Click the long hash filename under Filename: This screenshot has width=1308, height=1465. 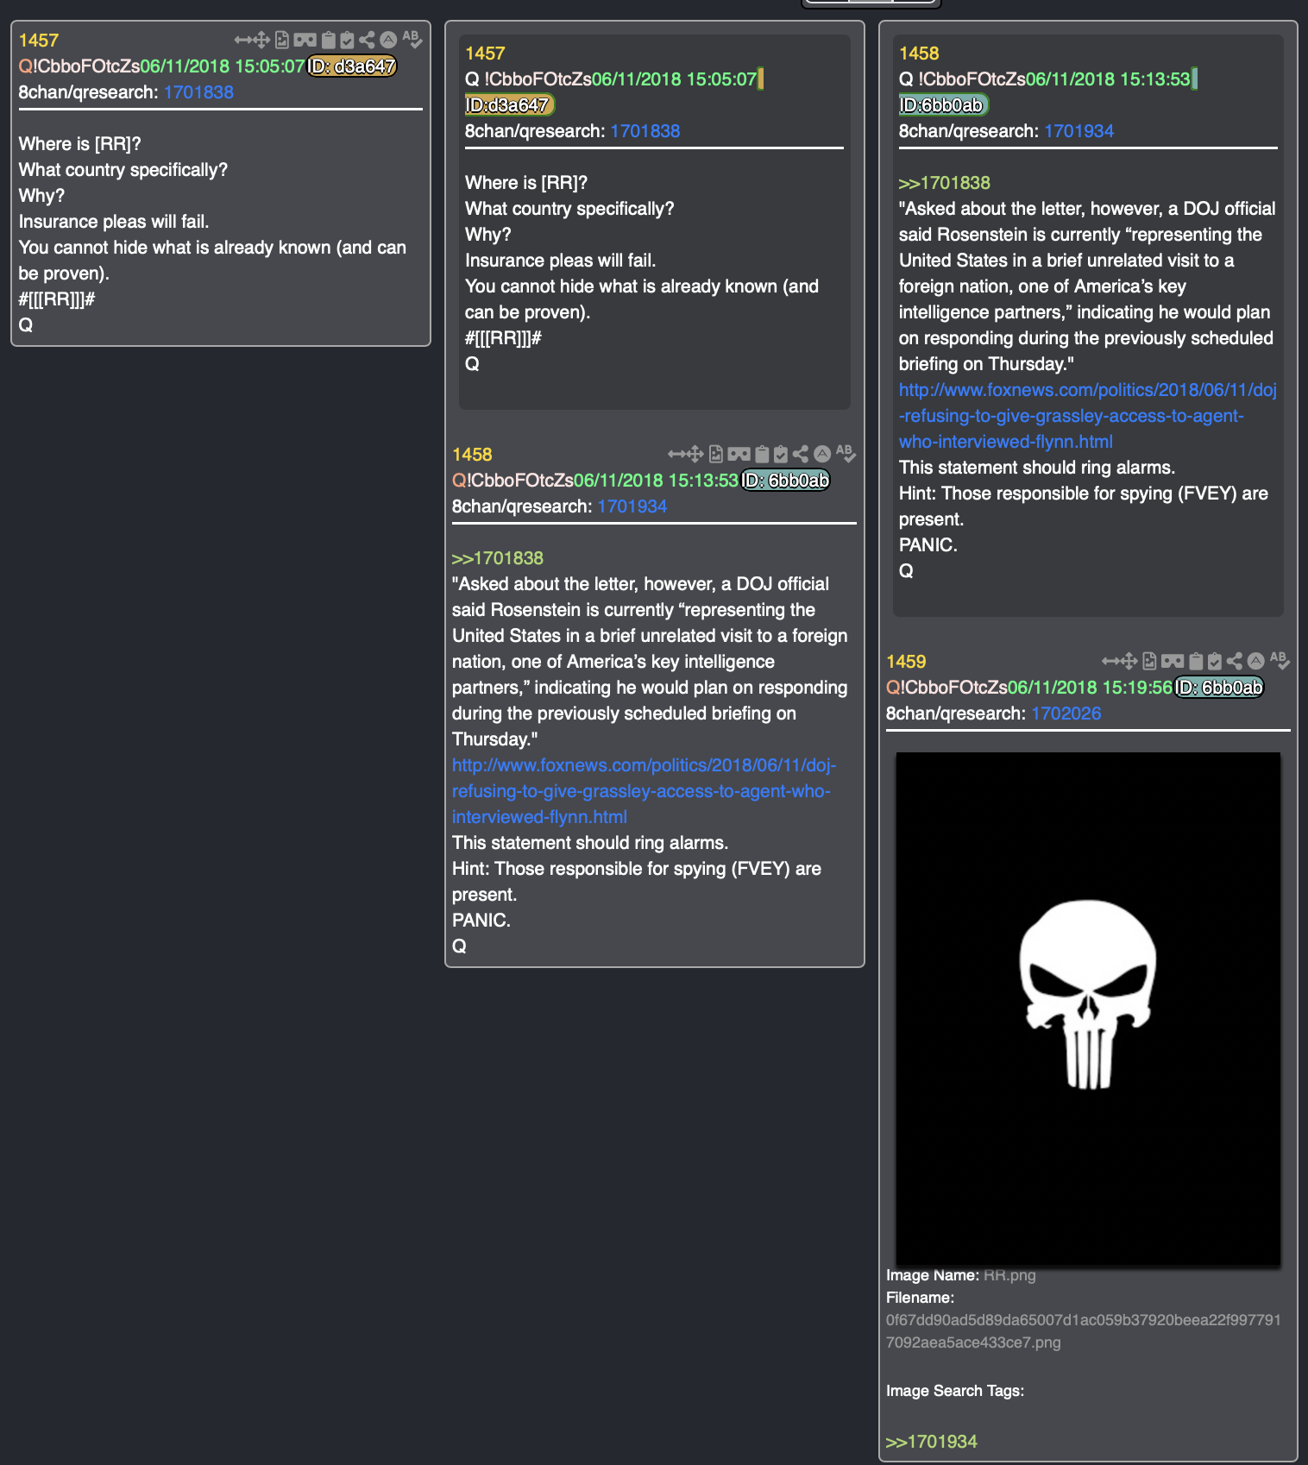click(x=1083, y=1331)
